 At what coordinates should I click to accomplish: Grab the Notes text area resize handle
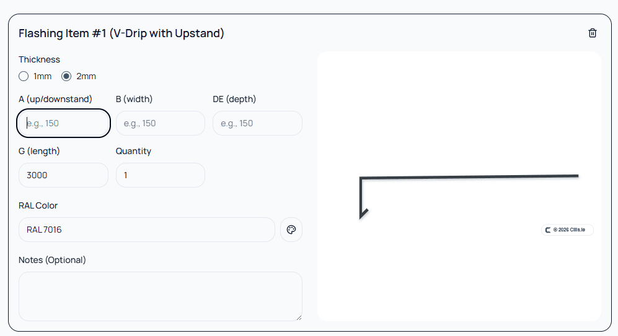[x=299, y=317]
